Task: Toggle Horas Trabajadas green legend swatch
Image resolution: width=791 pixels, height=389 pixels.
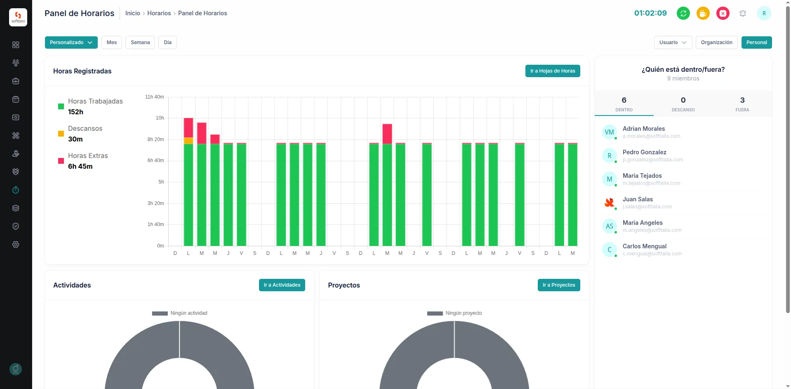Action: [61, 106]
